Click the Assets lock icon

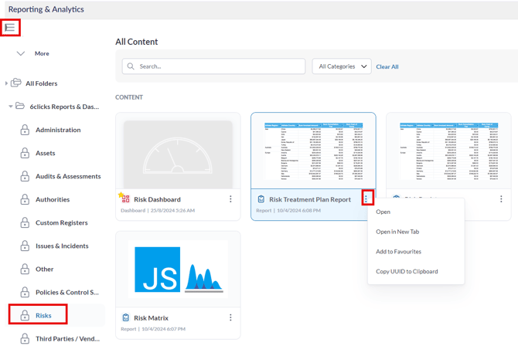[x=25, y=153]
